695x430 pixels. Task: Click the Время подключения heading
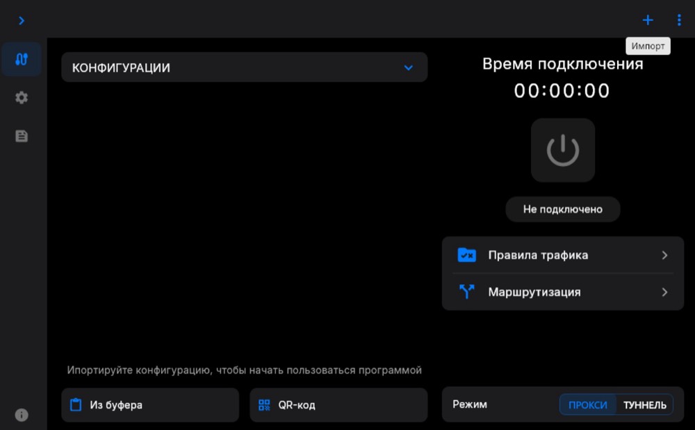click(562, 64)
